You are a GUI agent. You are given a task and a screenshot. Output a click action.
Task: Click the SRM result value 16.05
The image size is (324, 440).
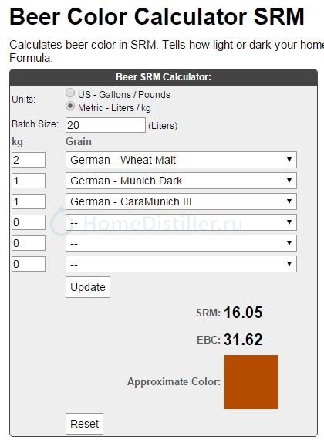243,313
